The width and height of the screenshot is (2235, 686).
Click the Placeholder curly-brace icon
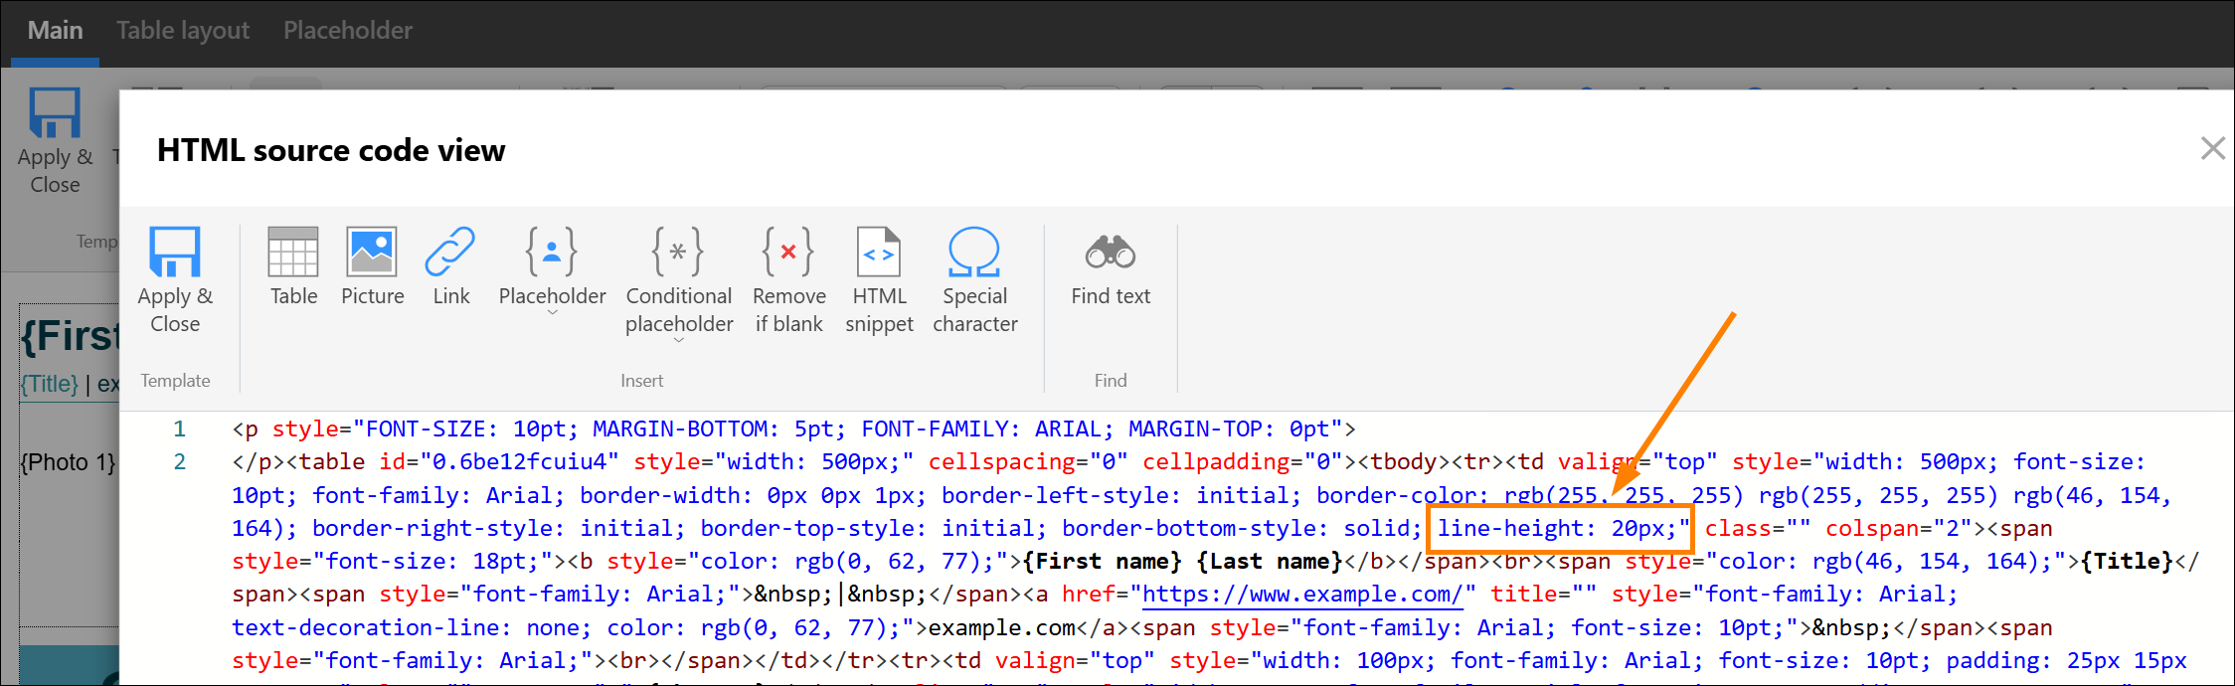click(552, 251)
